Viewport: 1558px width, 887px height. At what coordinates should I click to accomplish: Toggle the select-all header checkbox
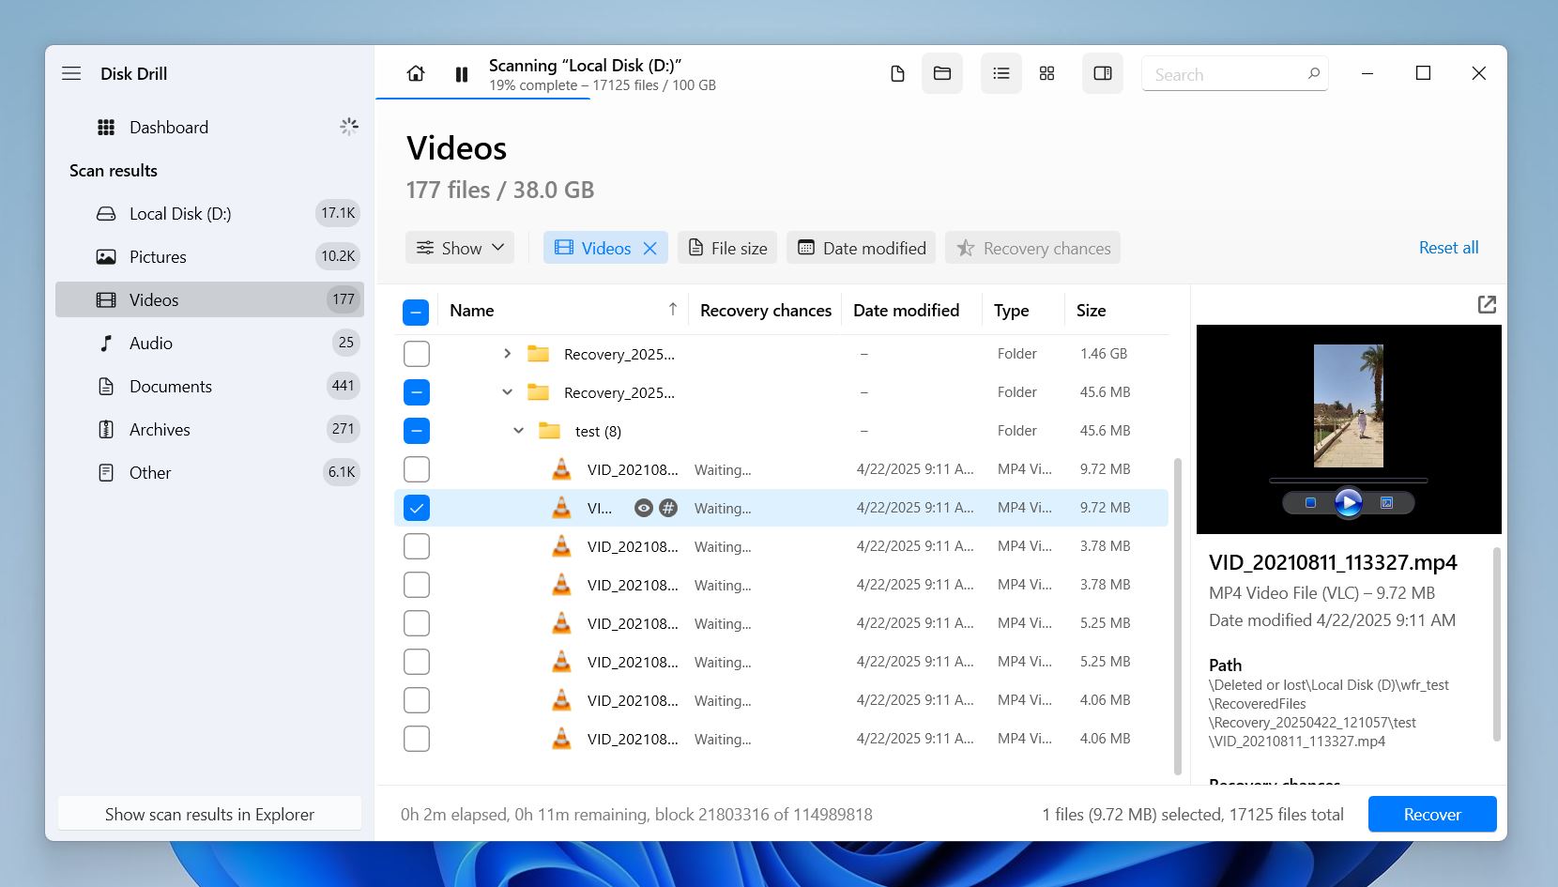[x=416, y=312]
